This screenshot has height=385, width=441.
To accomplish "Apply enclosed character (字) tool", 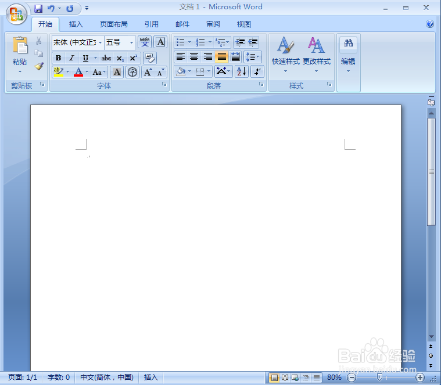I will (132, 72).
